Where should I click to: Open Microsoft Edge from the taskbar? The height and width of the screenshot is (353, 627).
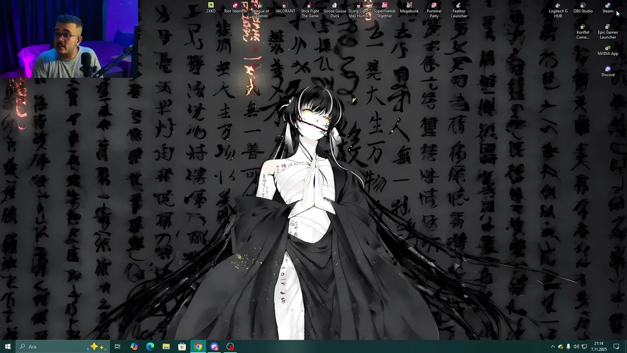[x=150, y=347]
